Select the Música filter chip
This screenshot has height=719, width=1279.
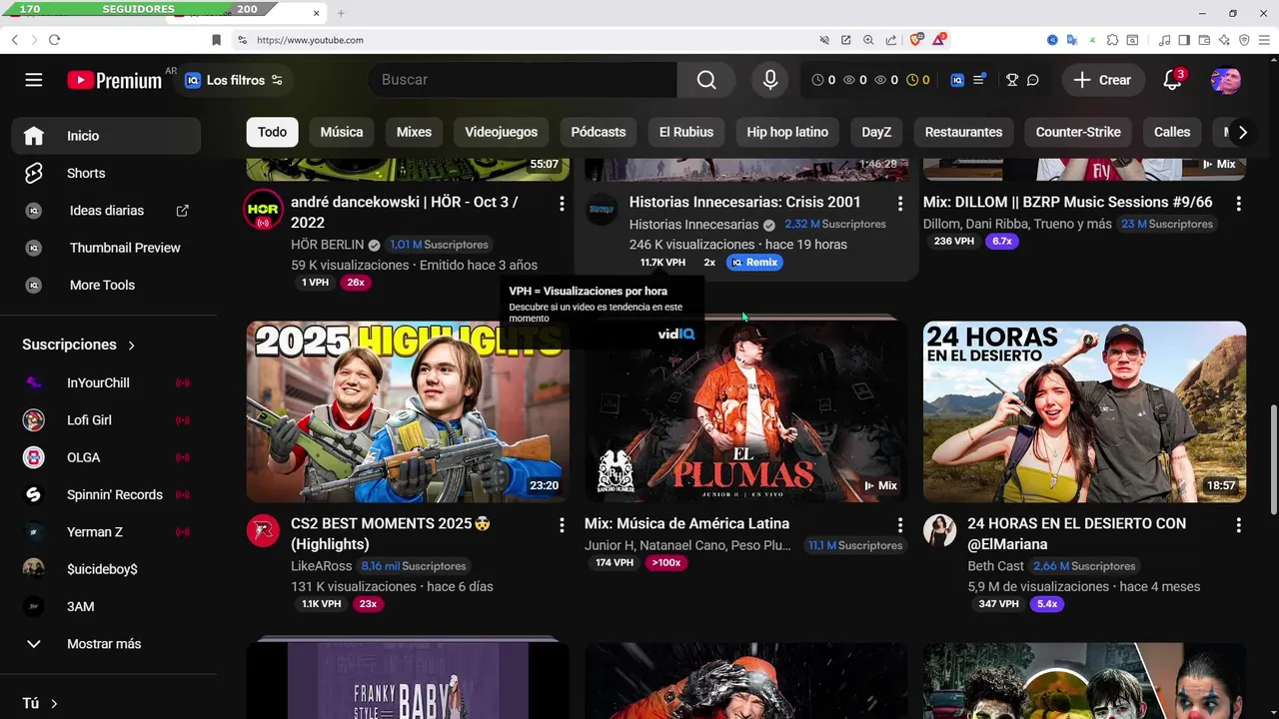[x=342, y=132]
